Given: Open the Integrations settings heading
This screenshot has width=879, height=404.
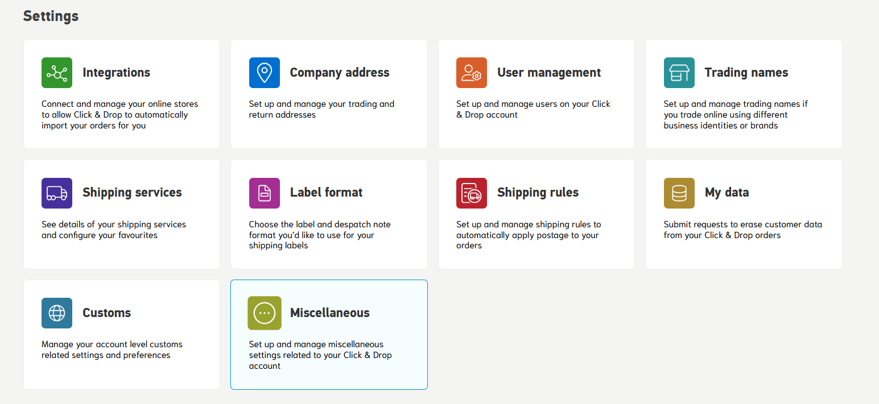Looking at the screenshot, I should click(116, 73).
